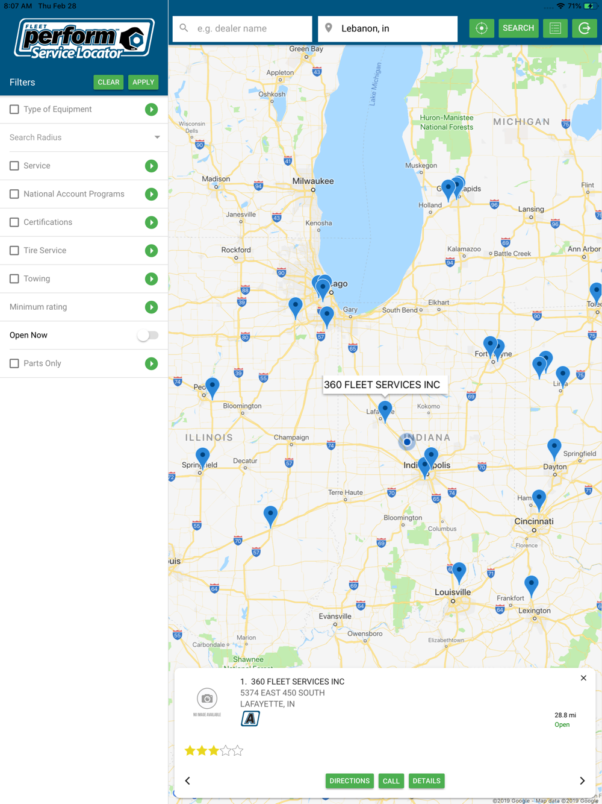Select the pin between Decatur and Terre Haute
The image size is (602, 804).
tap(270, 517)
